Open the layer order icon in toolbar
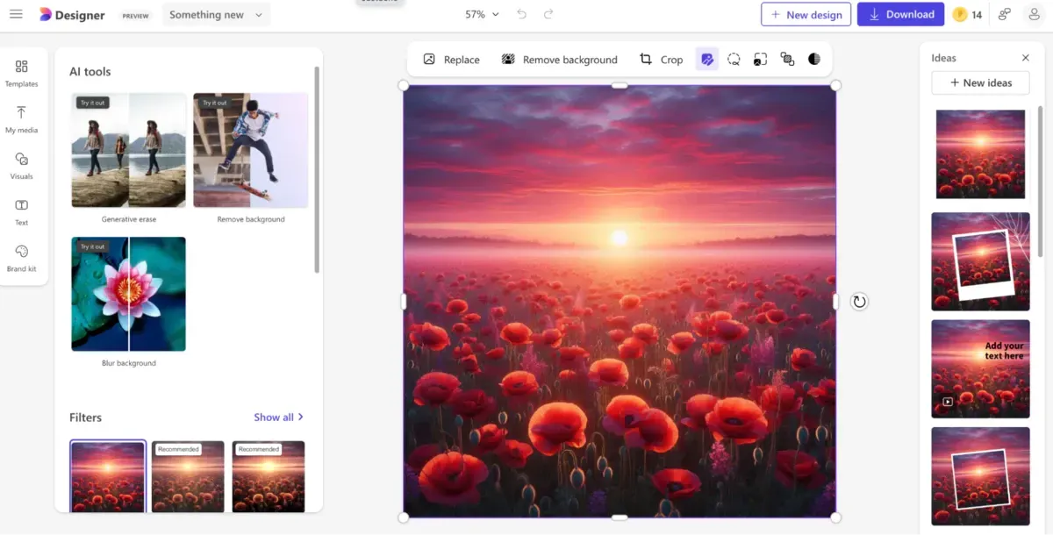 (787, 59)
